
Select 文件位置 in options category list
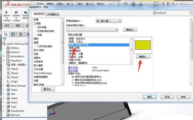(x=38, y=69)
